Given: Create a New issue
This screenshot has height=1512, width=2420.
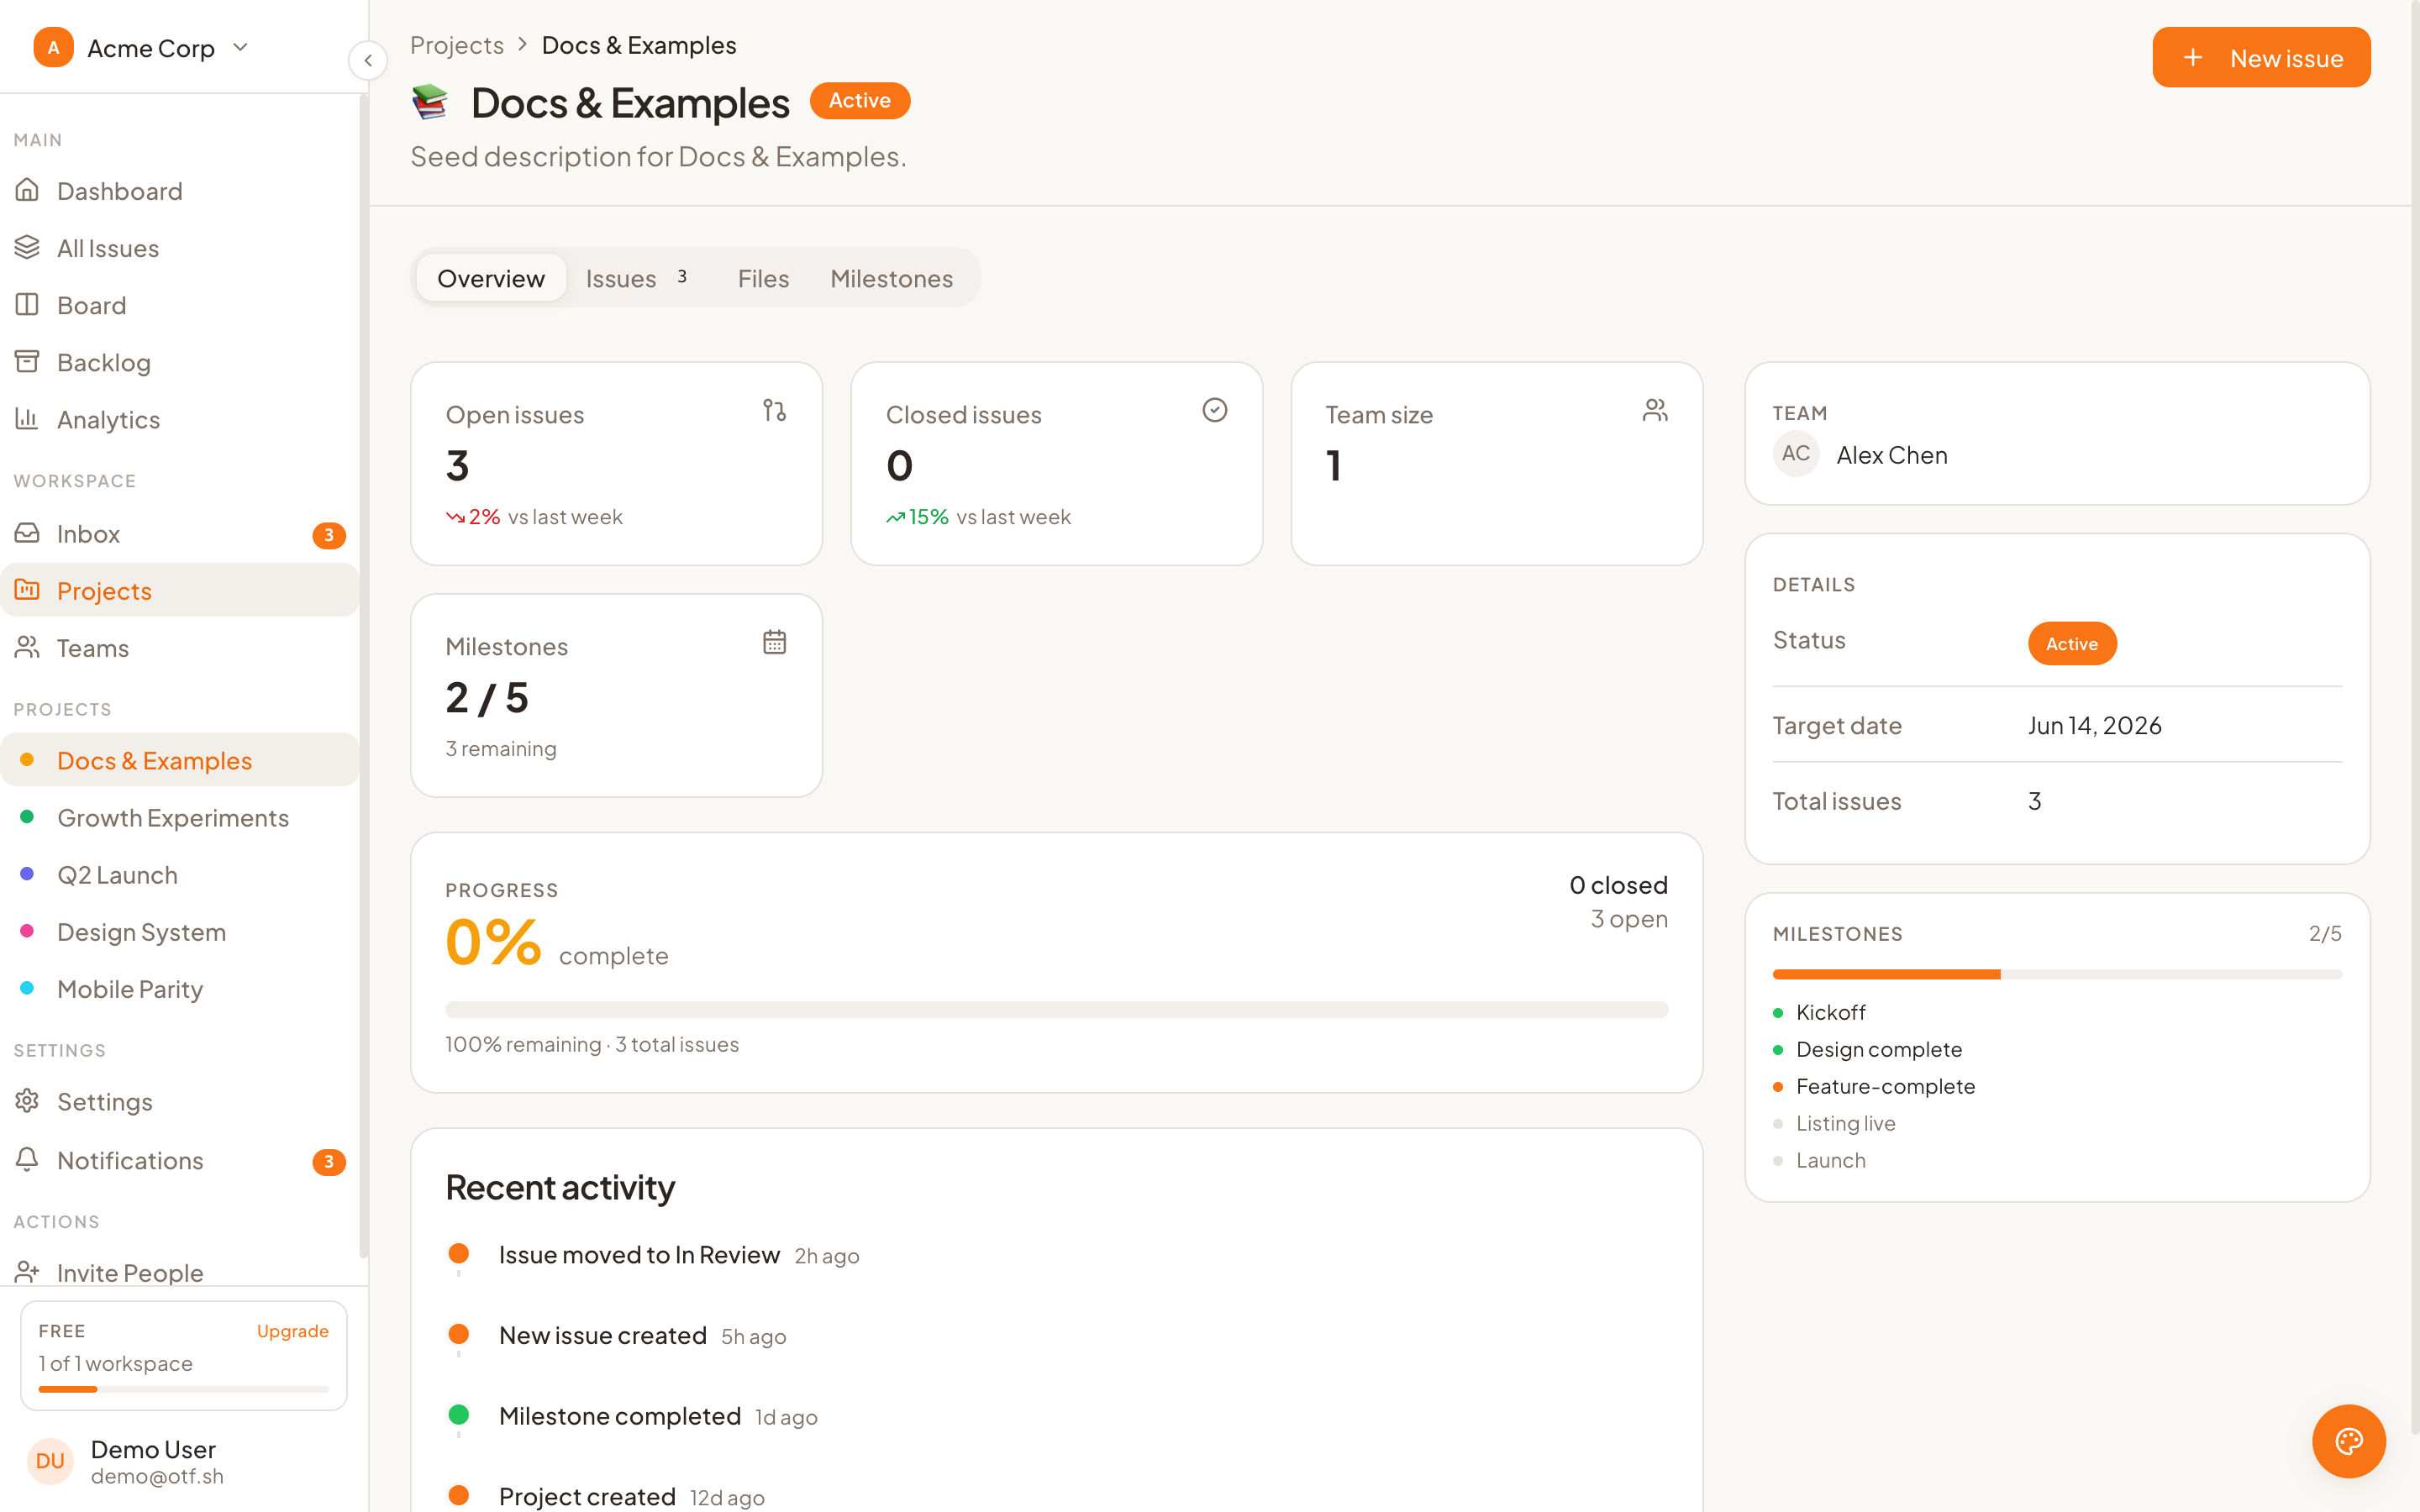Looking at the screenshot, I should (x=2261, y=58).
